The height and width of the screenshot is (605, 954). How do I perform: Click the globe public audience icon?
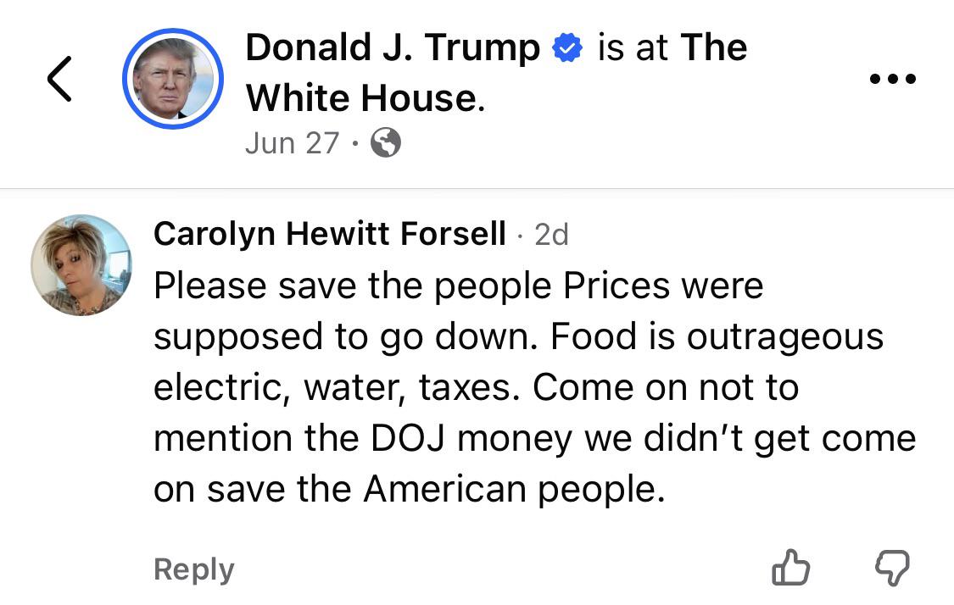[386, 143]
